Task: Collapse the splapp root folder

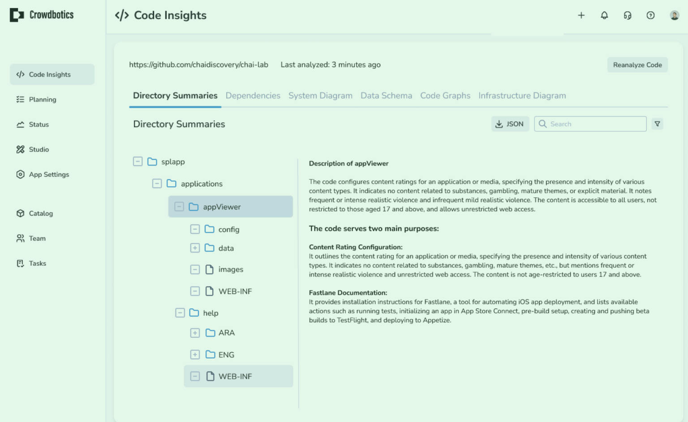Action: click(x=138, y=162)
